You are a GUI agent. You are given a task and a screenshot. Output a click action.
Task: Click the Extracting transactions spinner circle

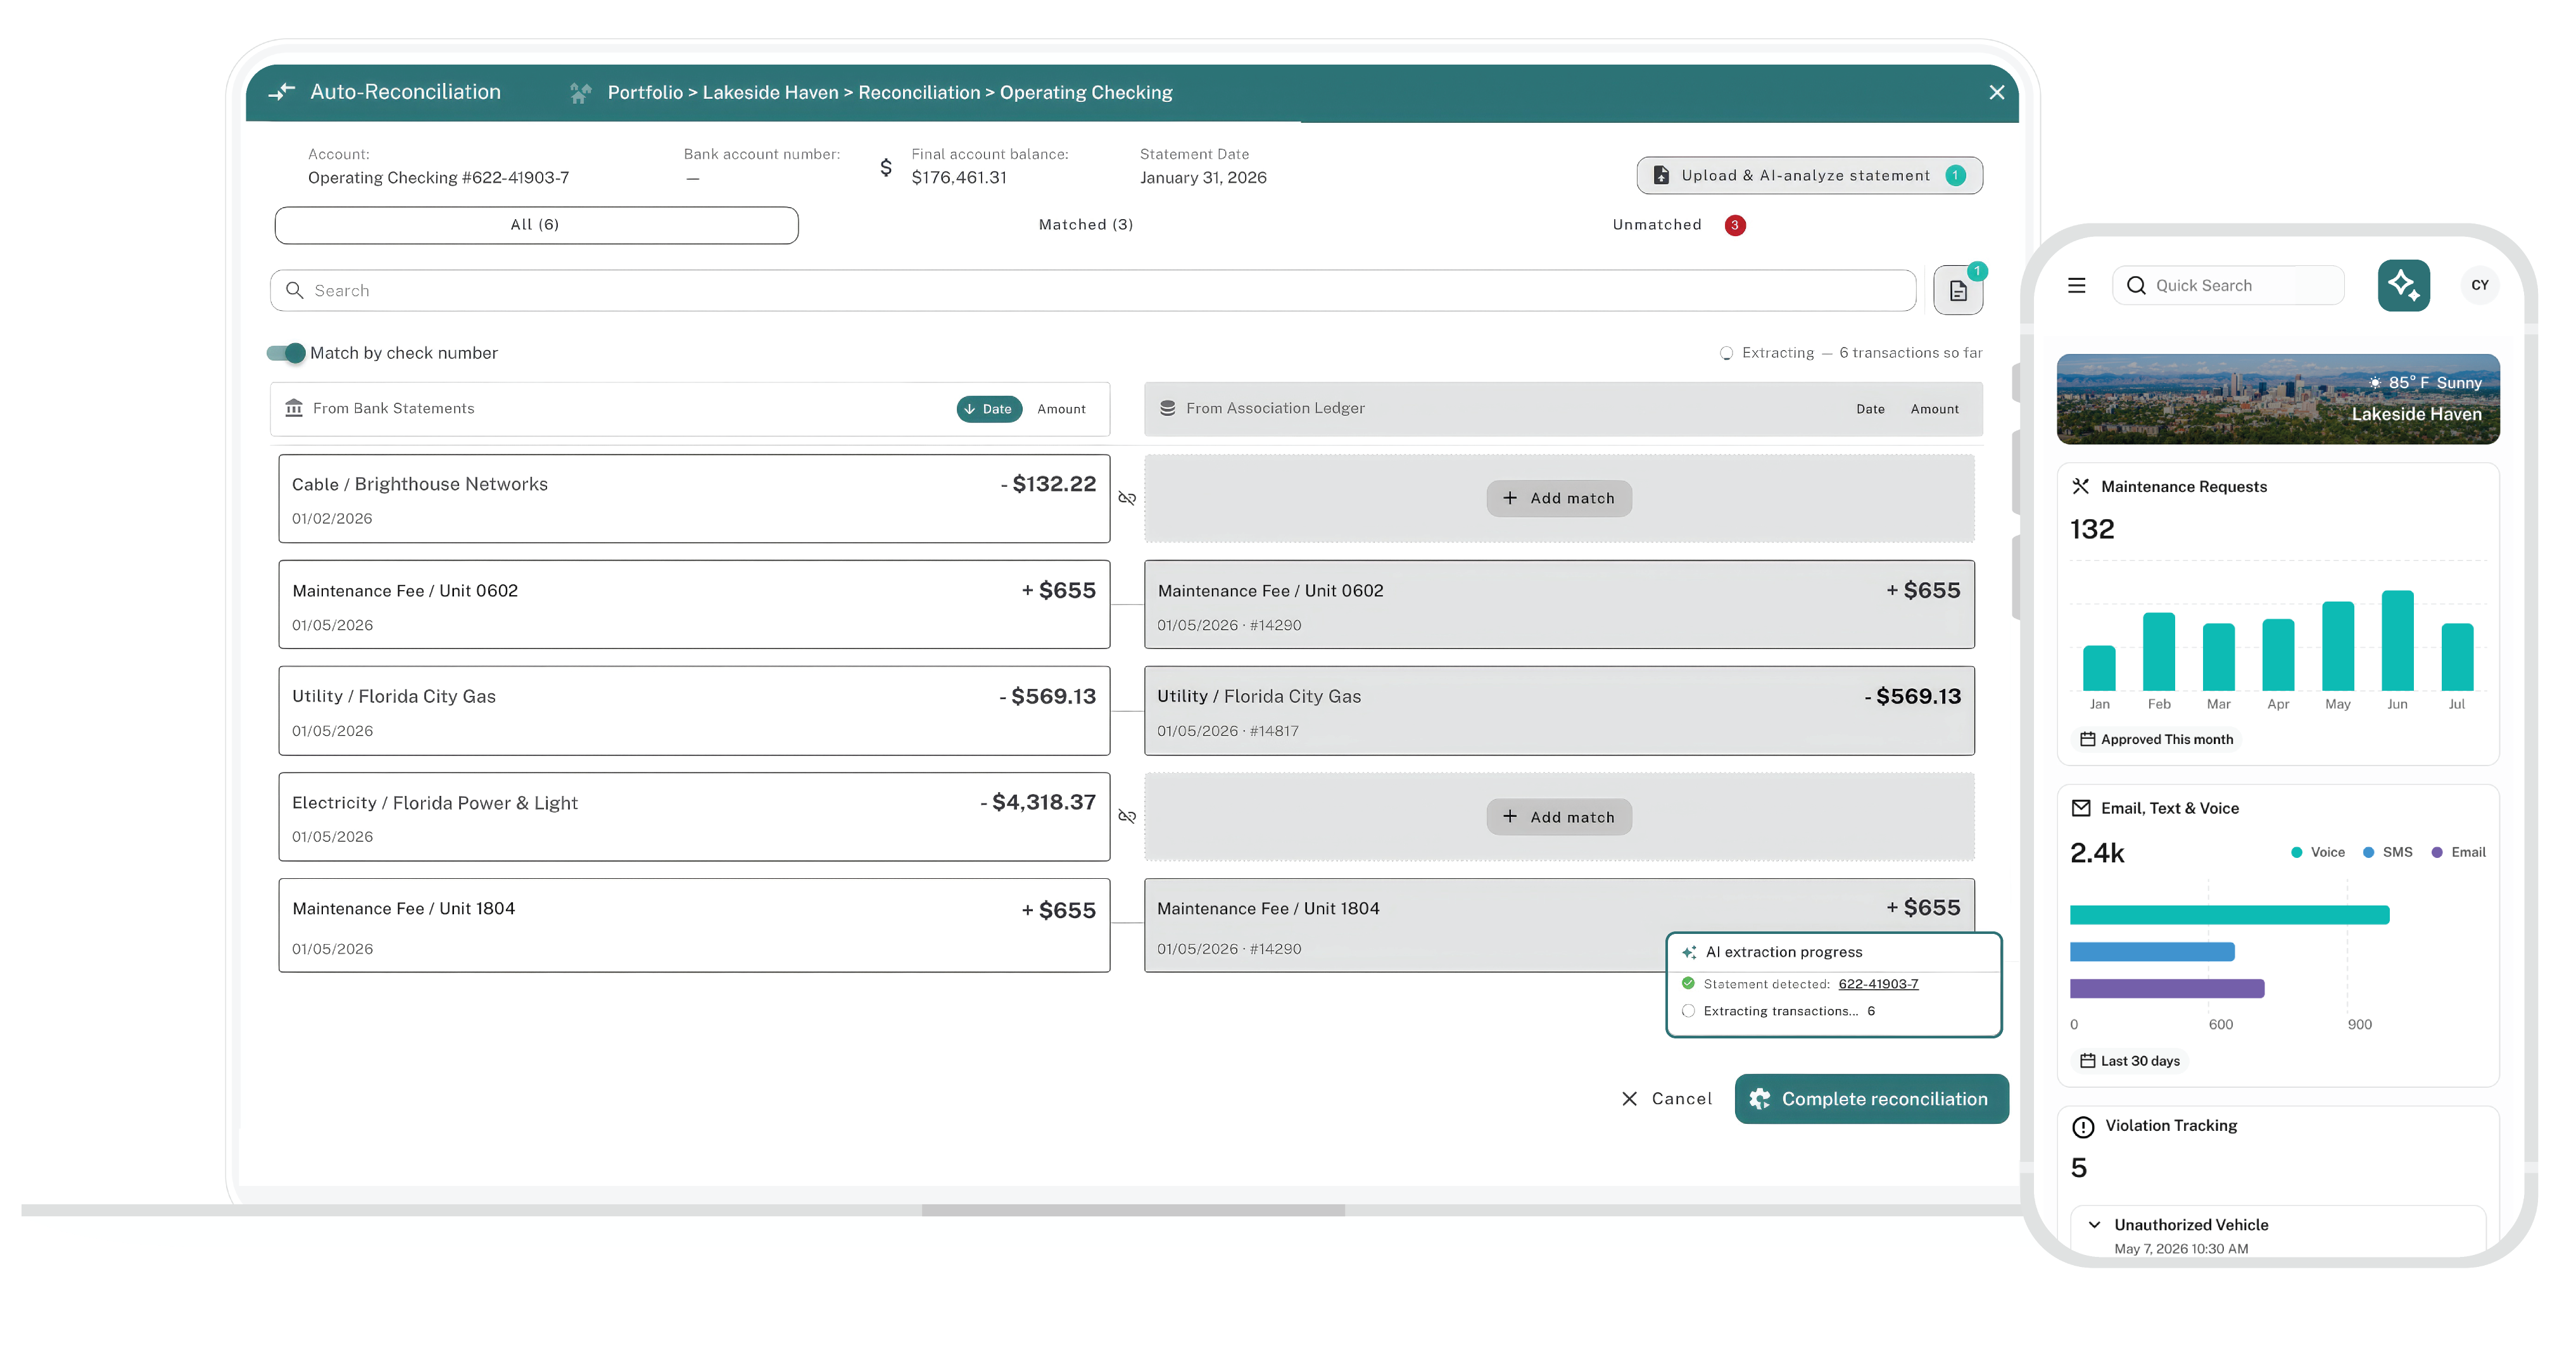pos(1688,1011)
